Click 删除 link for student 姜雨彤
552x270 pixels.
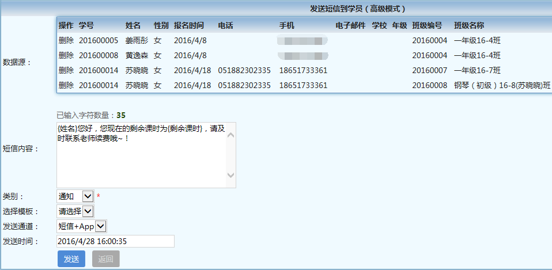66,40
